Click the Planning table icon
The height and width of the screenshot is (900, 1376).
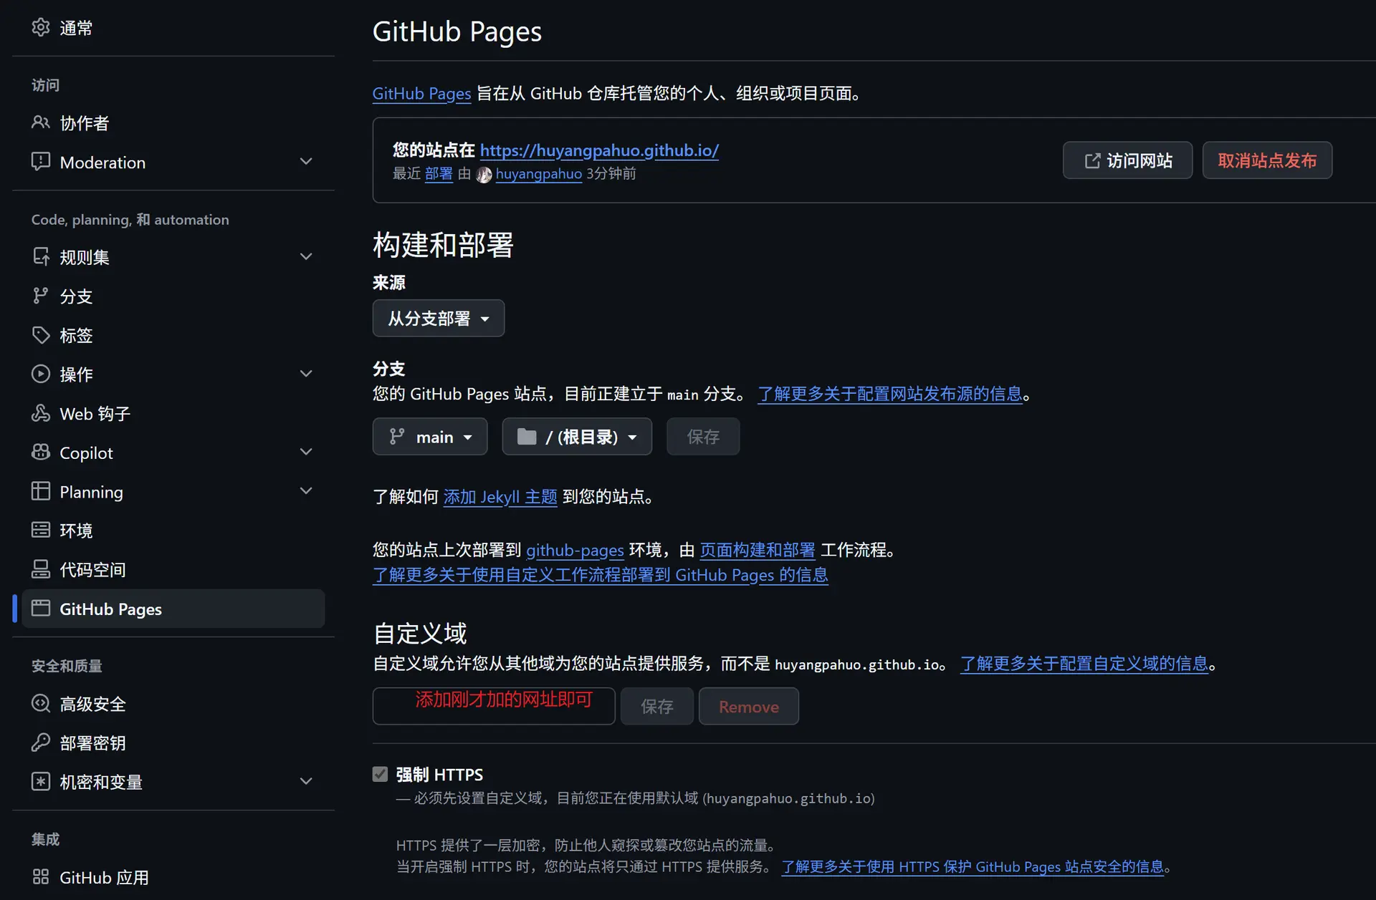41,491
